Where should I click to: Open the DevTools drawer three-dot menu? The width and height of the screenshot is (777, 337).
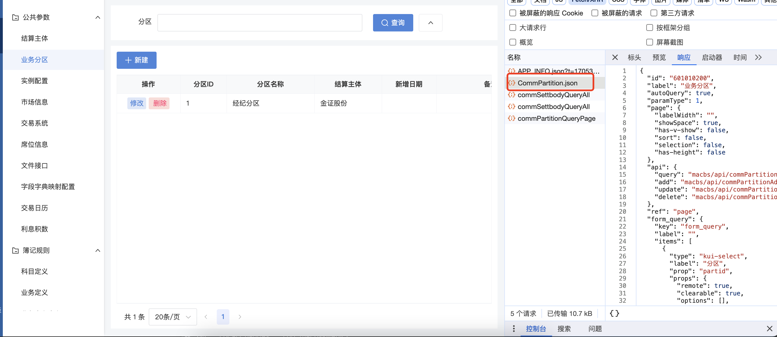pyautogui.click(x=514, y=329)
